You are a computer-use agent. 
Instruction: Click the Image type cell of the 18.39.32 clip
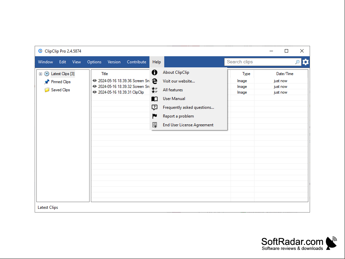242,87
